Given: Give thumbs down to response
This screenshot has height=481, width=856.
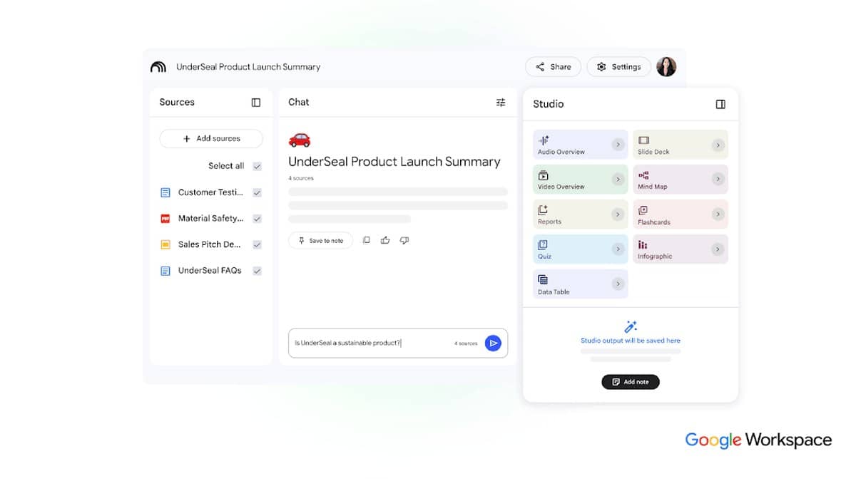Looking at the screenshot, I should click(x=404, y=241).
